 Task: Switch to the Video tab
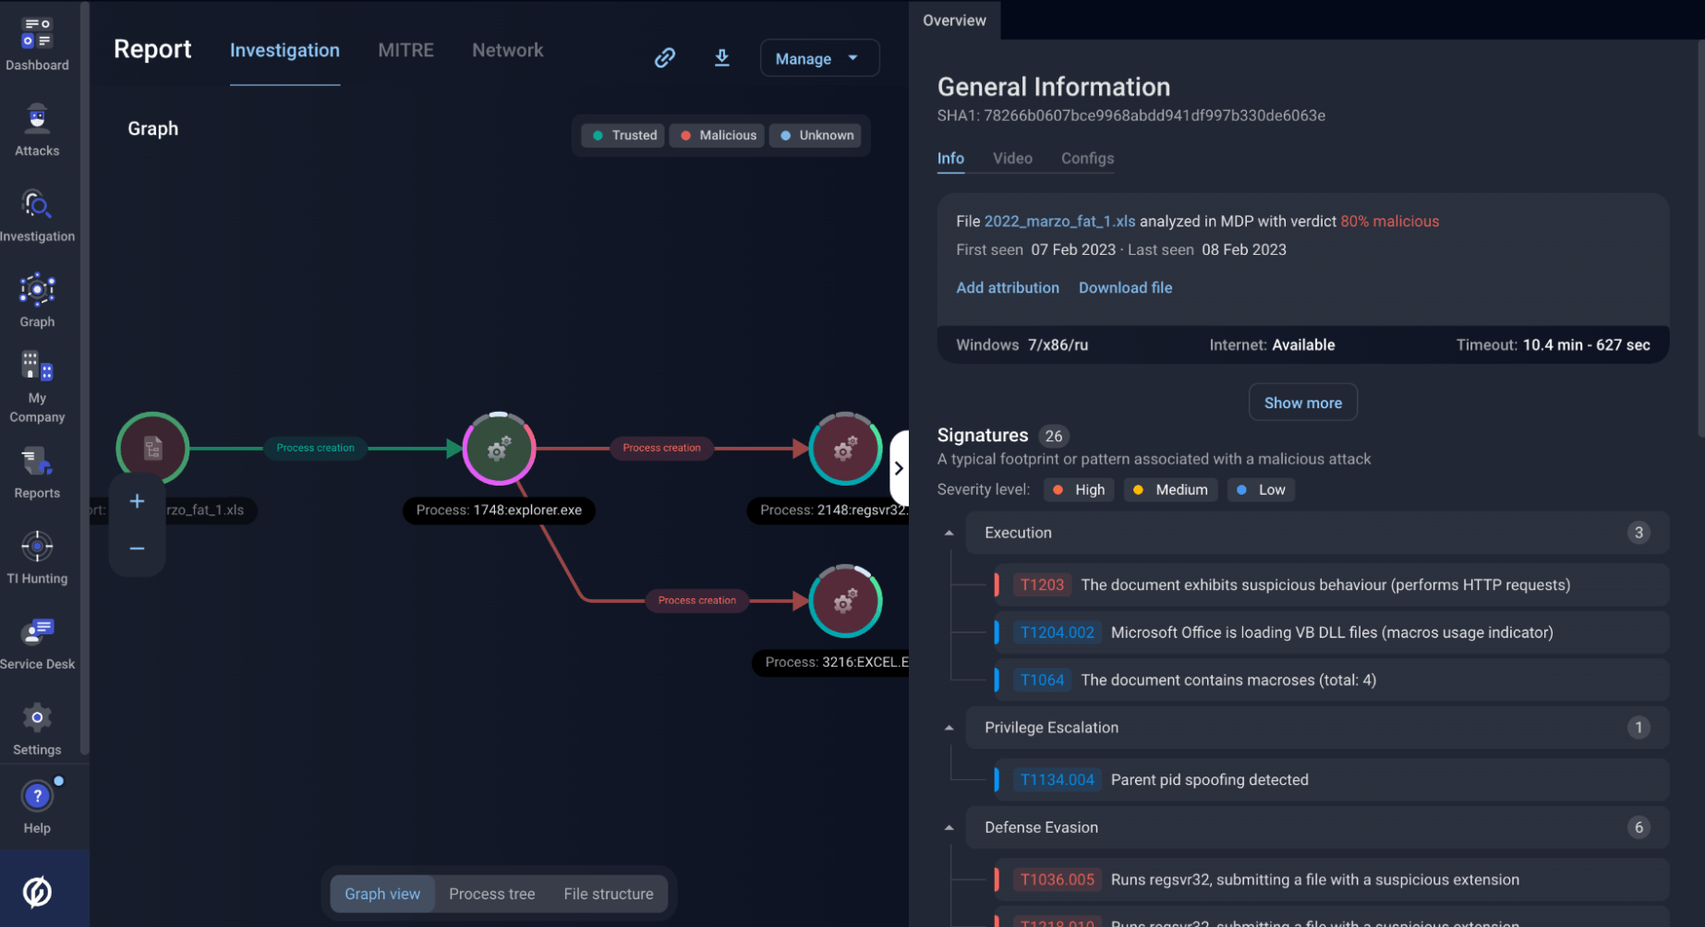tap(1011, 158)
